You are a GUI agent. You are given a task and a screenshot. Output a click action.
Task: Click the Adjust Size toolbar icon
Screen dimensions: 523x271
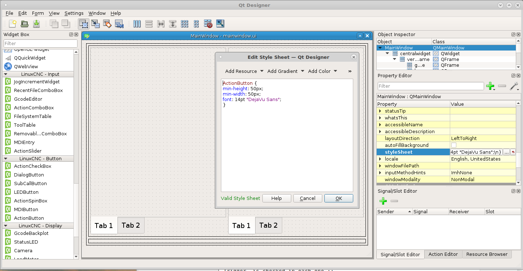(220, 24)
